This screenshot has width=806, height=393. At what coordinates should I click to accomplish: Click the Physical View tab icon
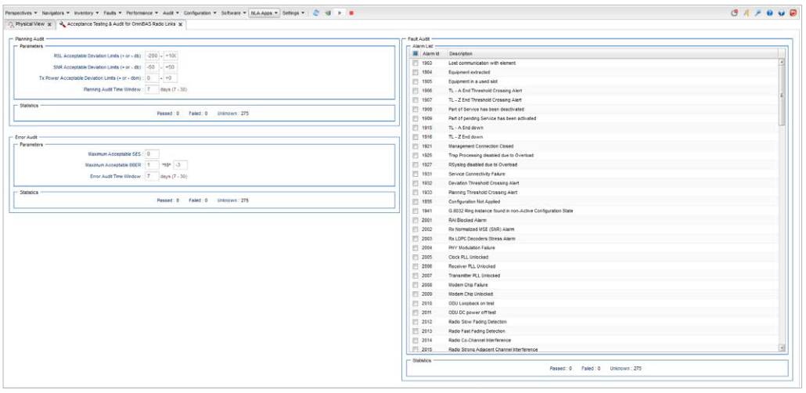[x=11, y=24]
